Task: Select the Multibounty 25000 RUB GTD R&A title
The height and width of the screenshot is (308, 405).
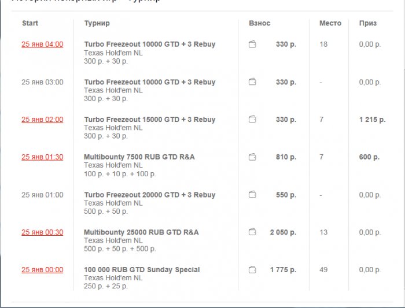Action: point(141,232)
